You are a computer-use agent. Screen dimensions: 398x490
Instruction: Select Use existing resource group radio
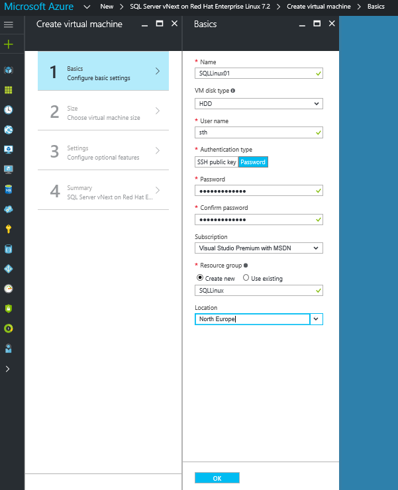246,277
